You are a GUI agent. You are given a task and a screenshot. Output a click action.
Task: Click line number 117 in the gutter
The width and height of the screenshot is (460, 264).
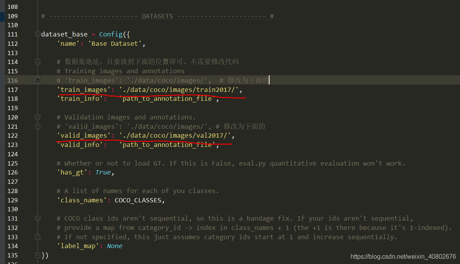13,90
